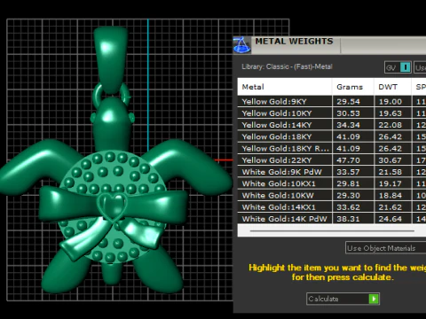Select the White Gold:10KX1 row
The image size is (426, 319).
[332, 183]
